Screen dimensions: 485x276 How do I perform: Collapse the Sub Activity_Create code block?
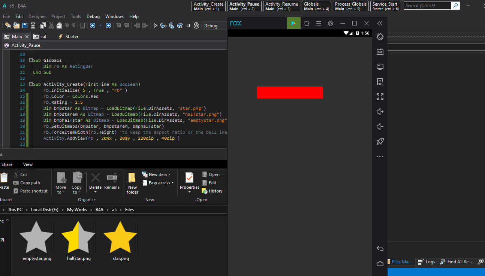point(30,84)
